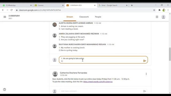
Task: Click comment 'They are jogging at the park.'
Action: 72,37
